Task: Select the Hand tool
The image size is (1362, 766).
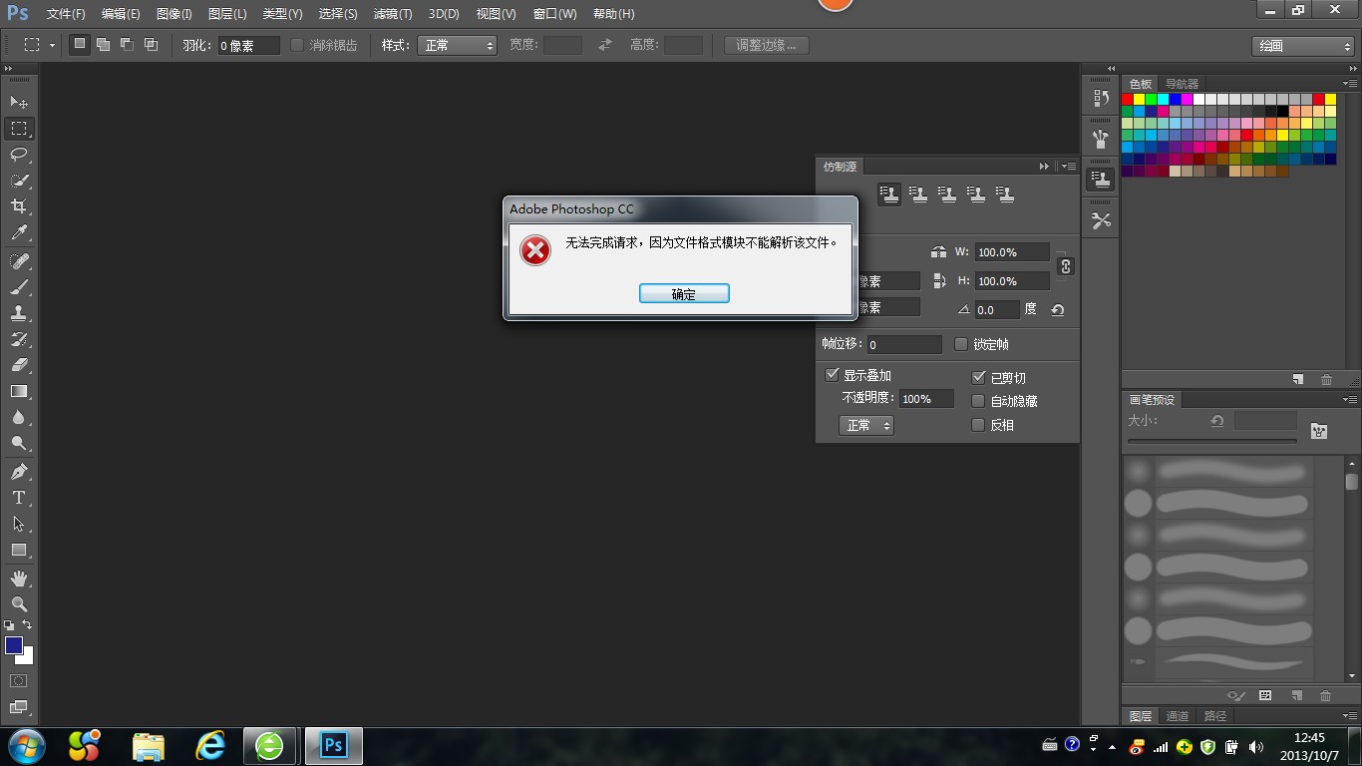Action: (x=19, y=578)
